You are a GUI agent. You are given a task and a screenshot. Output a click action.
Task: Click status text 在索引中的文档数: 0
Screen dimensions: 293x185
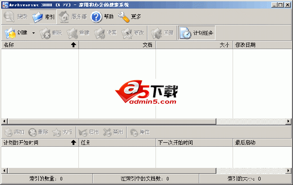(145, 179)
